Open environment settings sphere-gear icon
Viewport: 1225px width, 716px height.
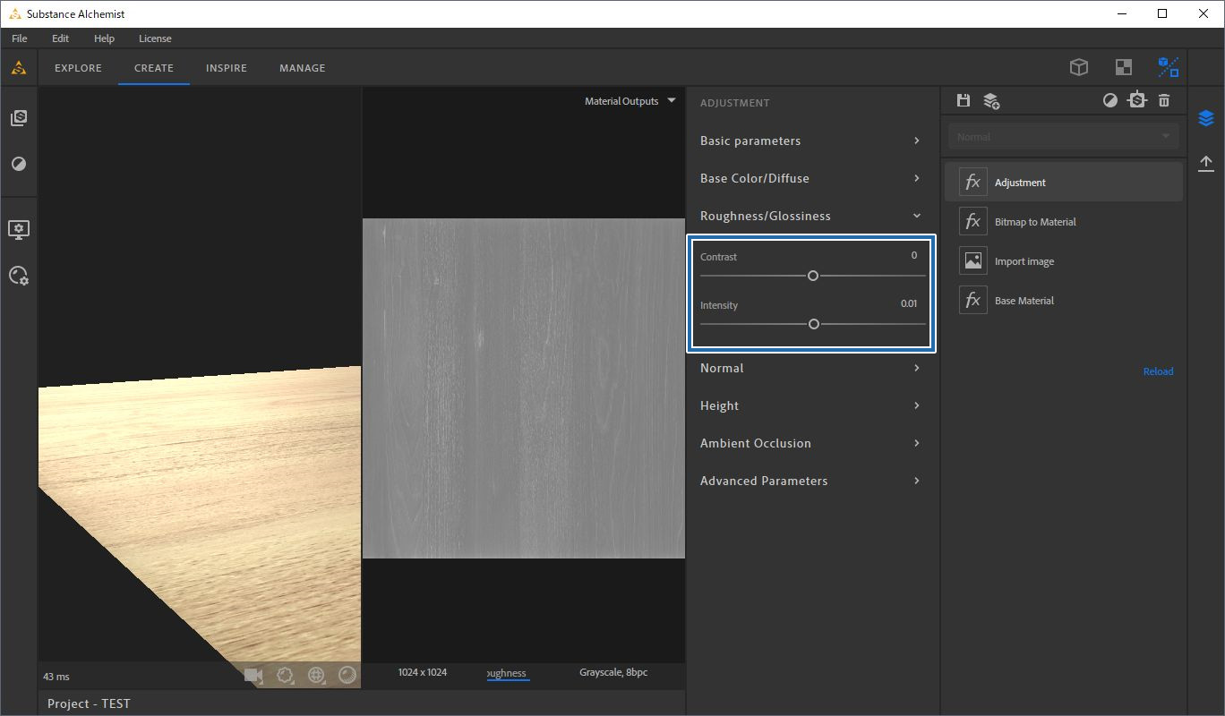(18, 275)
